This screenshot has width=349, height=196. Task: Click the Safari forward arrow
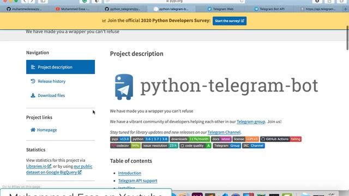[32, 1]
